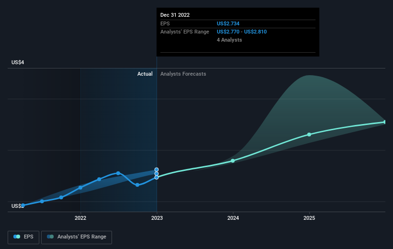This screenshot has height=249, width=393.
Task: Toggle the EPS legend button
Action: 23,237
